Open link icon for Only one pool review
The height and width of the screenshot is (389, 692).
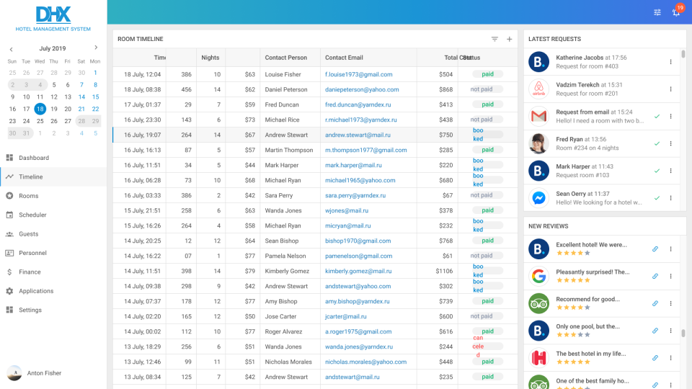(655, 331)
